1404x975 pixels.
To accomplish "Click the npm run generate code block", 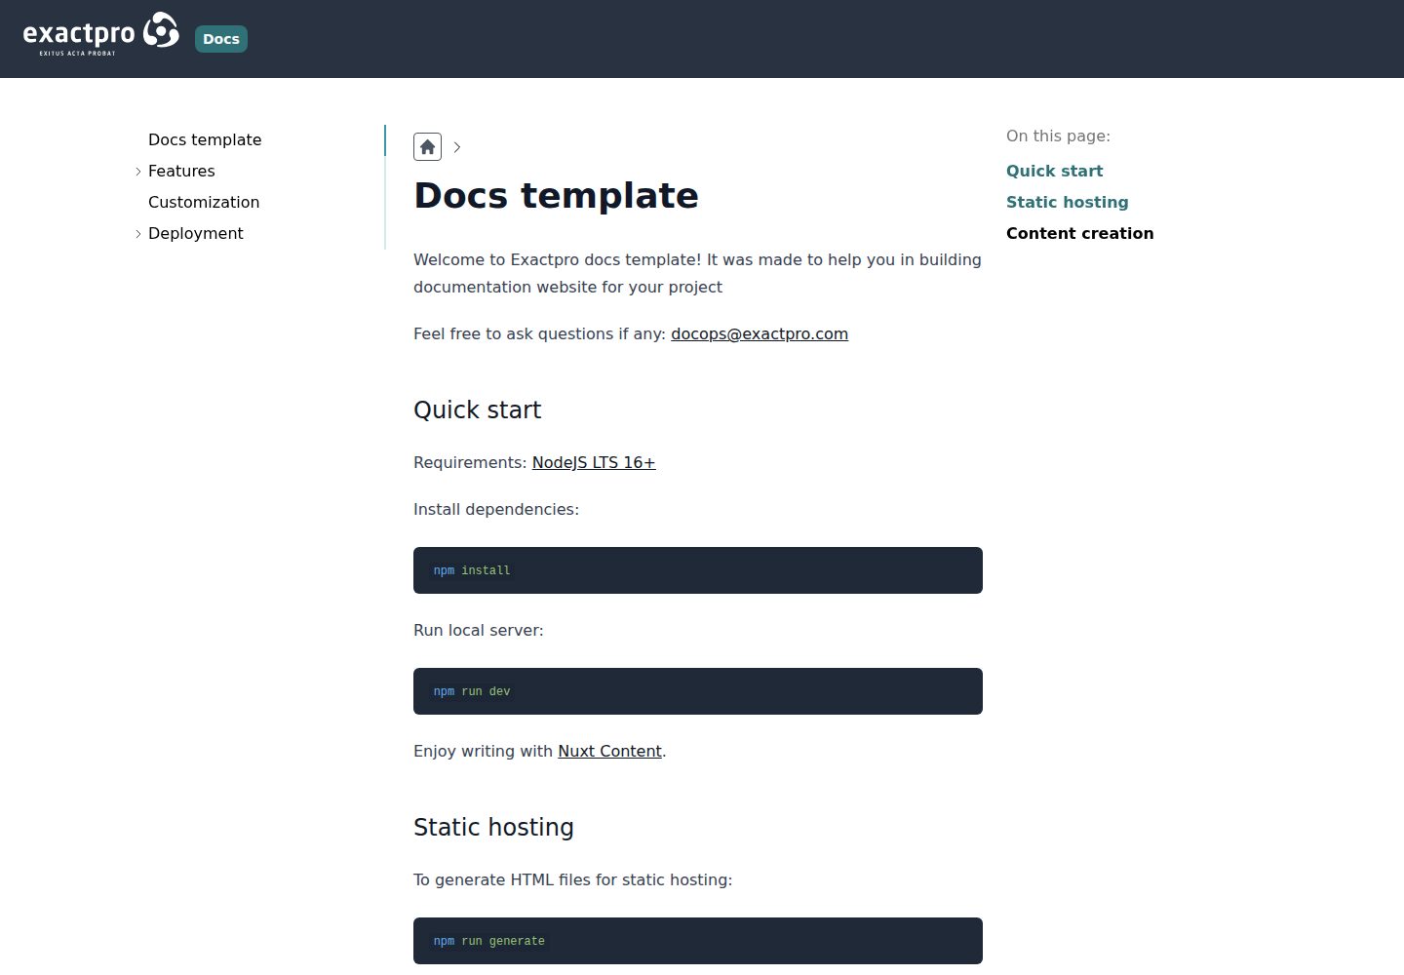I will [698, 941].
